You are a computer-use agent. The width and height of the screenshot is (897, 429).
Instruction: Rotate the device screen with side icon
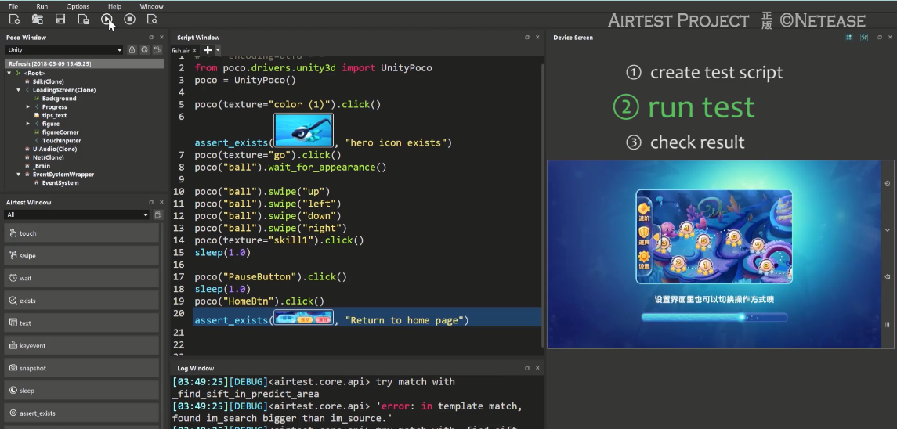[888, 184]
